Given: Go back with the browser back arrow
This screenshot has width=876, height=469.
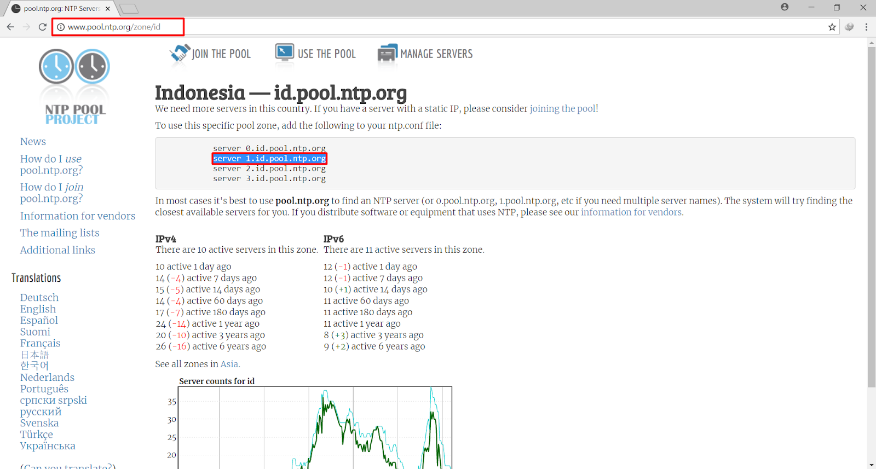Looking at the screenshot, I should click(10, 27).
